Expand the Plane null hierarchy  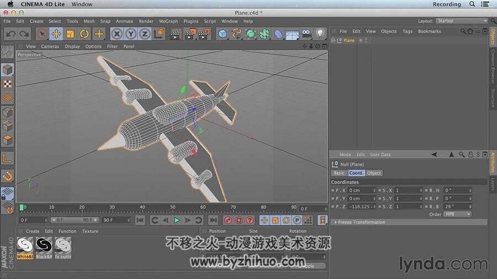[x=333, y=40]
